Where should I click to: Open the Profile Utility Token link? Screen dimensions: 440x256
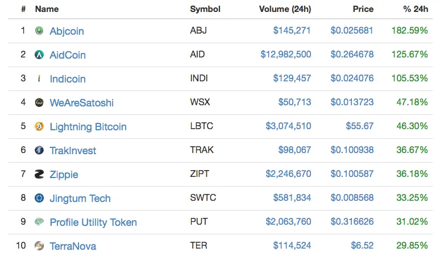pyautogui.click(x=93, y=222)
